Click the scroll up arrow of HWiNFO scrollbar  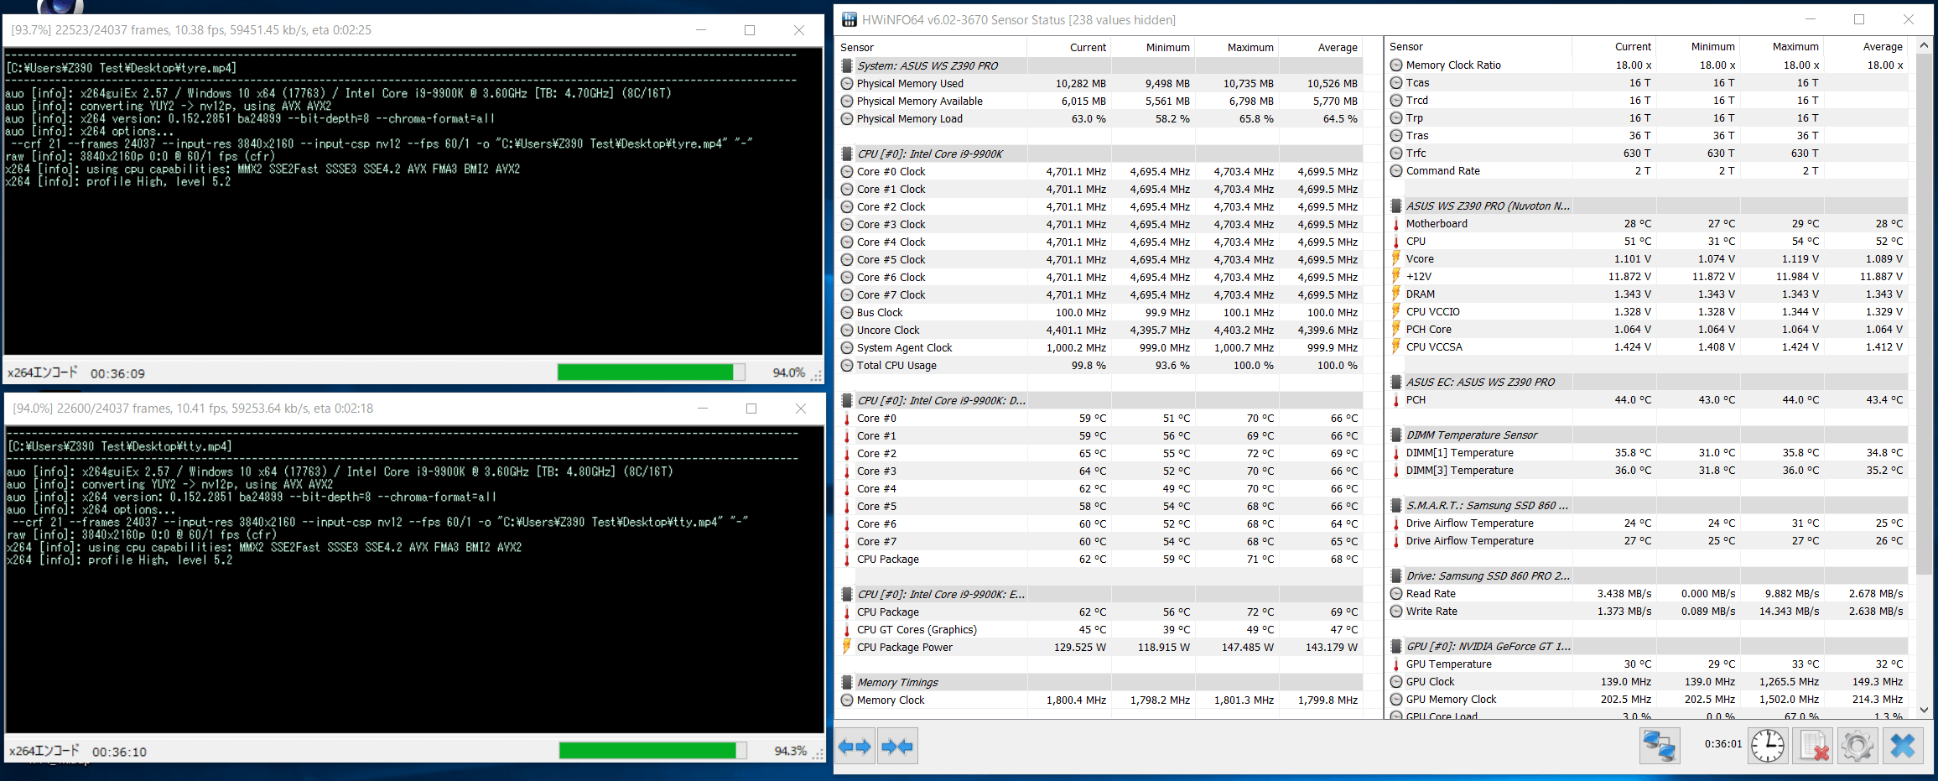tap(1924, 44)
